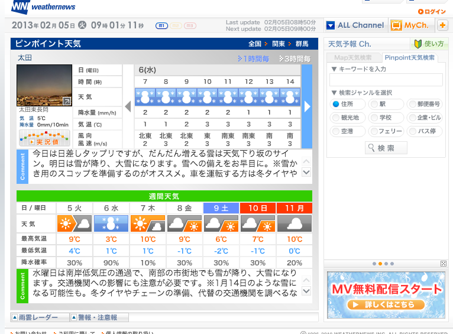The height and width of the screenshot is (334, 453).
Task: Switch to 3時間毎 three-hourly view
Action: coord(295,59)
